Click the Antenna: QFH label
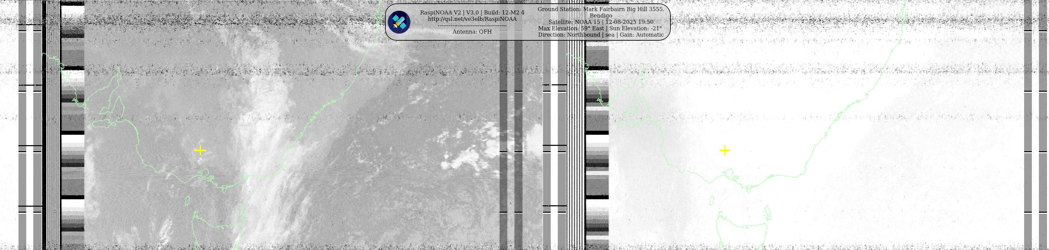 click(x=472, y=32)
